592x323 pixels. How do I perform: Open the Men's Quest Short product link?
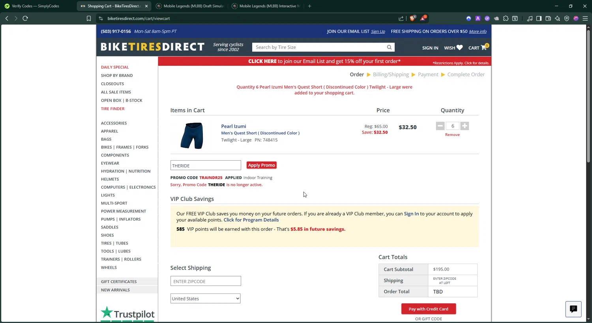(260, 133)
